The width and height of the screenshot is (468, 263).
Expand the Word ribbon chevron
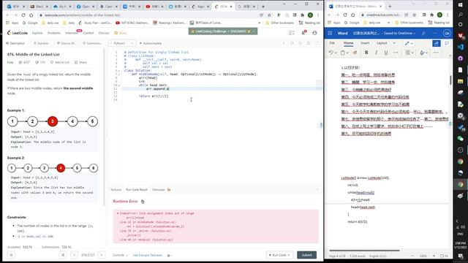coord(450,56)
